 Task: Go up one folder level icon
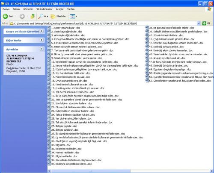(33, 16)
